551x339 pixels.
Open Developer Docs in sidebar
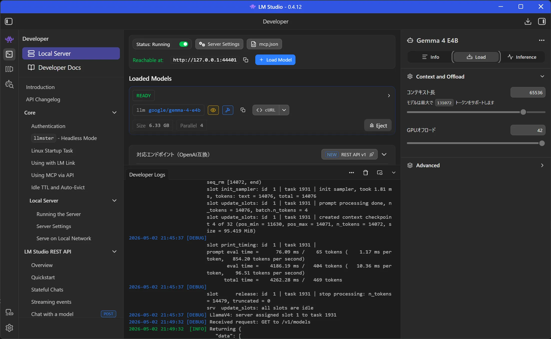point(71,67)
